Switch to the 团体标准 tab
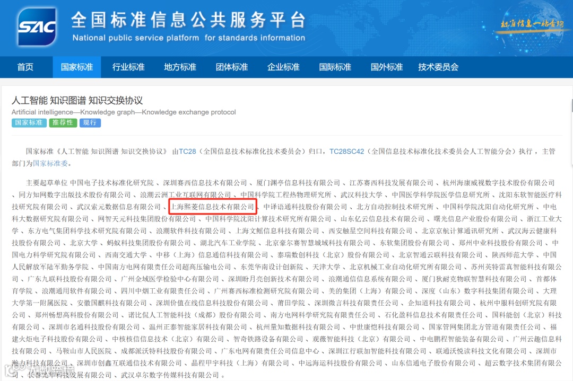This screenshot has width=573, height=381. (232, 67)
